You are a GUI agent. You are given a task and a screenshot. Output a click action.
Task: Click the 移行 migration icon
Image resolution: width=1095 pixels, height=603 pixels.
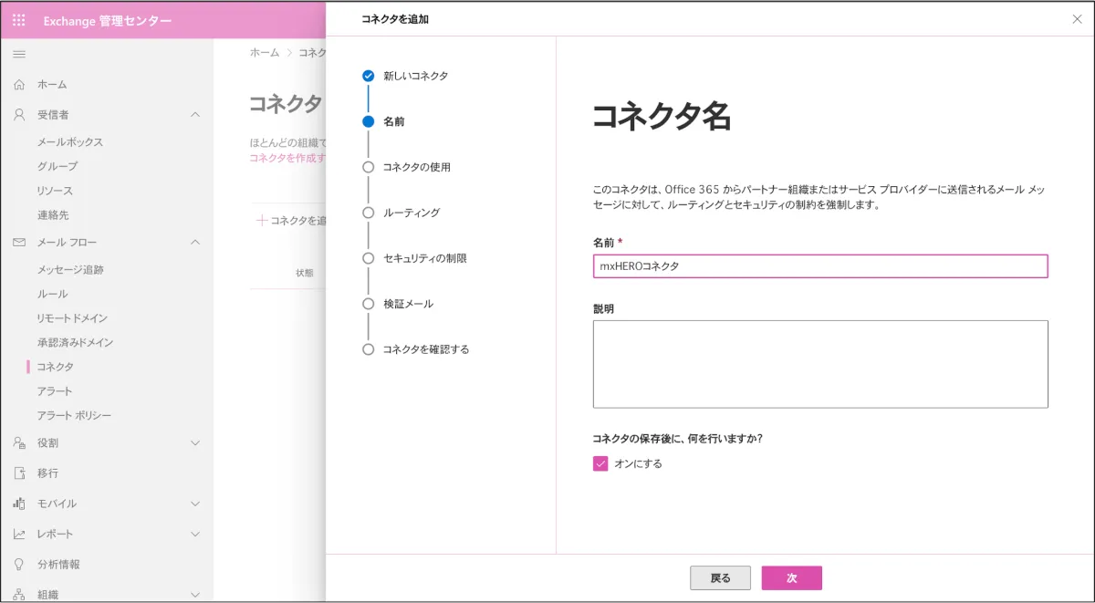click(x=19, y=473)
